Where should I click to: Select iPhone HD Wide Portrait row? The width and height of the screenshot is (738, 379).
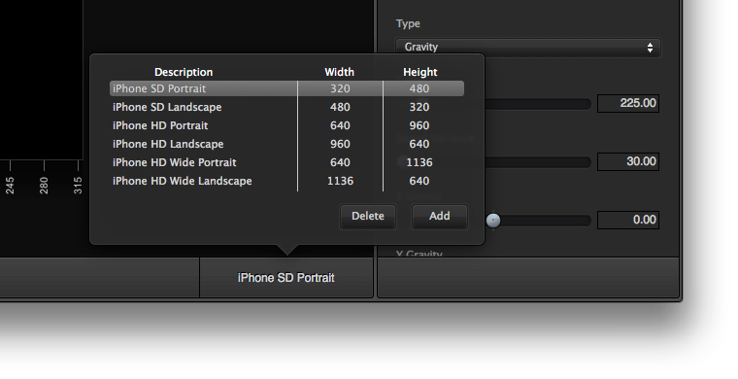(286, 162)
